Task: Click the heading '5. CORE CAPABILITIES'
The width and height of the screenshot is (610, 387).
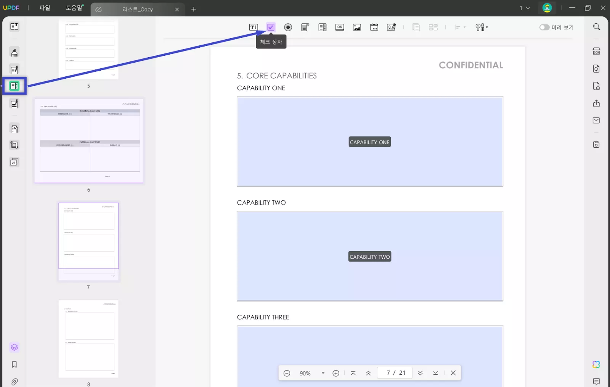Action: coord(277,76)
